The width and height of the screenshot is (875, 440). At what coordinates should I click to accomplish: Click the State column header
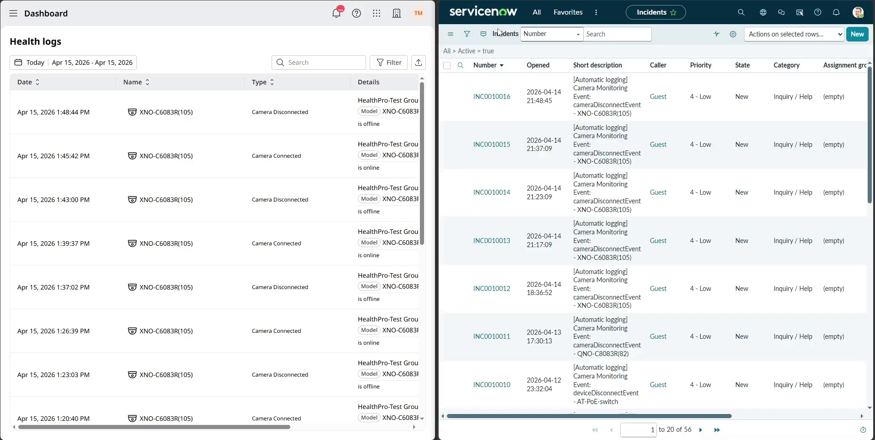pos(742,65)
